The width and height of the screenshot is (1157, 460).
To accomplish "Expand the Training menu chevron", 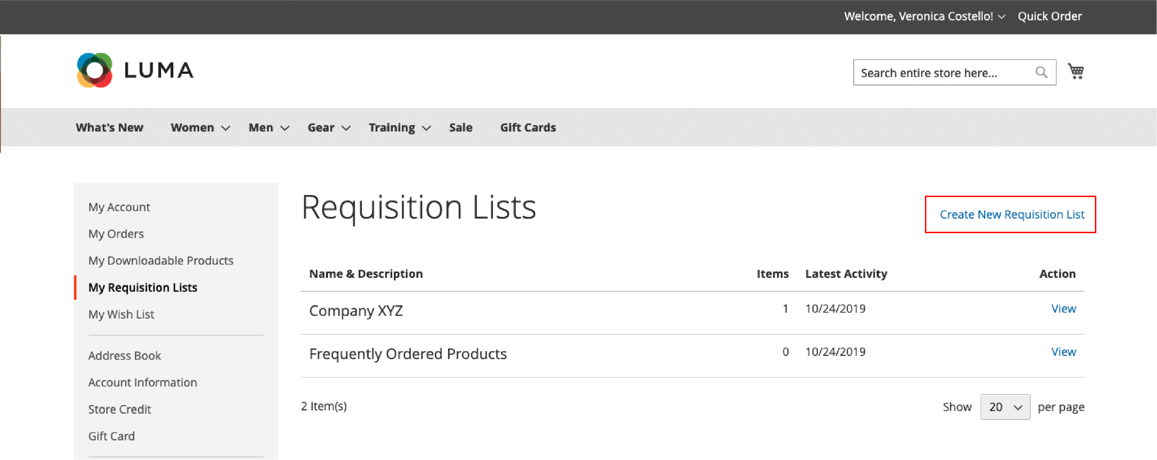I will coord(427,129).
